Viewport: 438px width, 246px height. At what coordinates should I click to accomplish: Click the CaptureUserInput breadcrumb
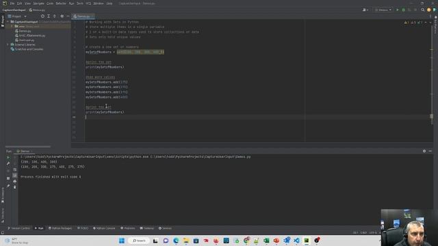(x=14, y=10)
